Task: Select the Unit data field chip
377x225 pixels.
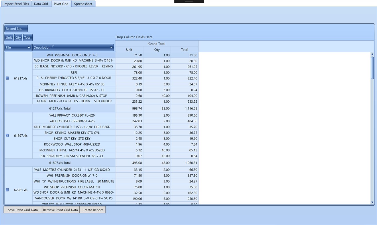Action: (9, 37)
